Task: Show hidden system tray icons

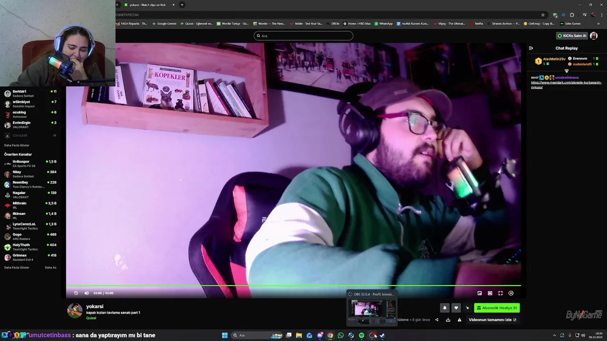Action: tap(554, 335)
